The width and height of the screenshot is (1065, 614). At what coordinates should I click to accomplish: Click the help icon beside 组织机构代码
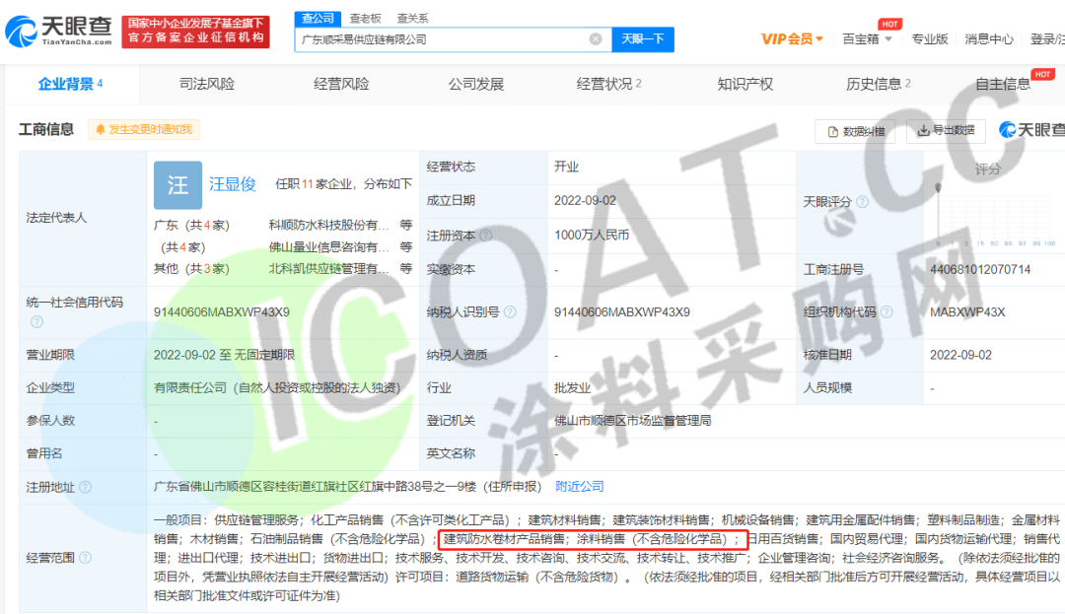[x=885, y=311]
